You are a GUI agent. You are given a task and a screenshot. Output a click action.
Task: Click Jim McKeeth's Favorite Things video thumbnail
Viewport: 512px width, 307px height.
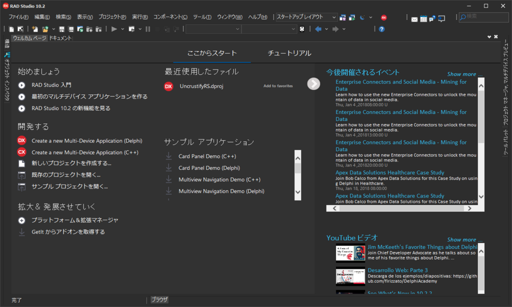tap(350, 253)
